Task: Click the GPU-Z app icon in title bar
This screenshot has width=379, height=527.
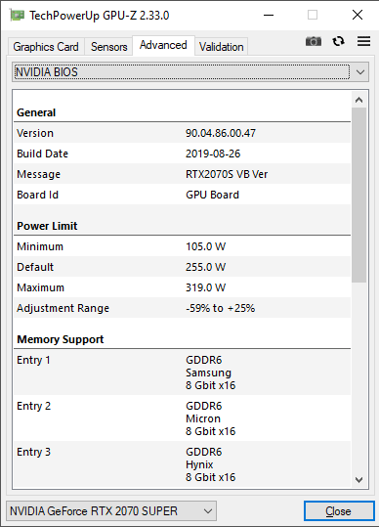Action: (18, 15)
